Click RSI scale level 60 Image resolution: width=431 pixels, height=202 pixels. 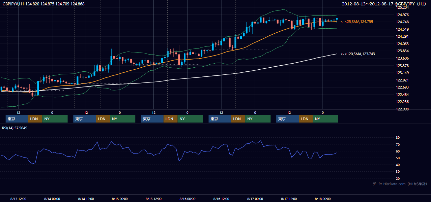tap(398, 151)
